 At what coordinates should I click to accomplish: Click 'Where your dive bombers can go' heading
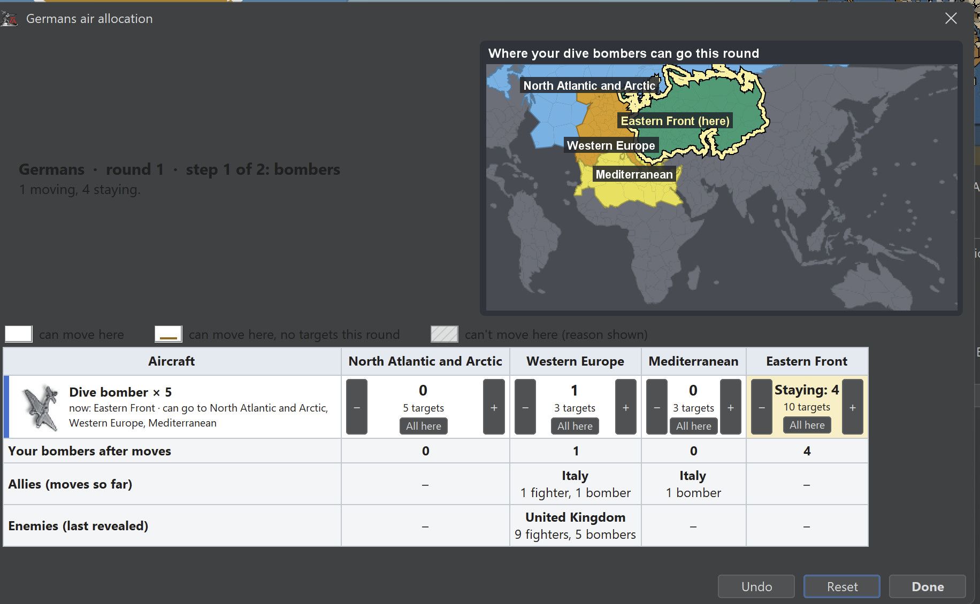(624, 53)
